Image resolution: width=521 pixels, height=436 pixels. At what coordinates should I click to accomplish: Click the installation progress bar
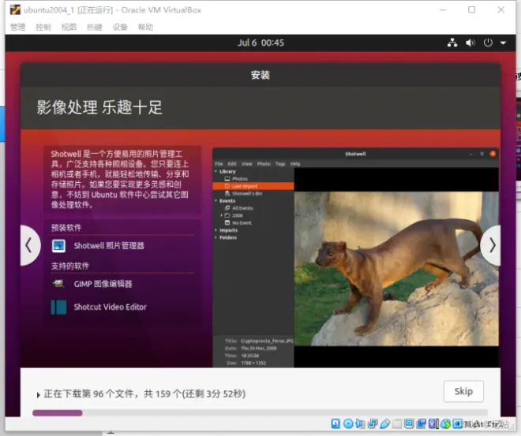click(x=260, y=413)
